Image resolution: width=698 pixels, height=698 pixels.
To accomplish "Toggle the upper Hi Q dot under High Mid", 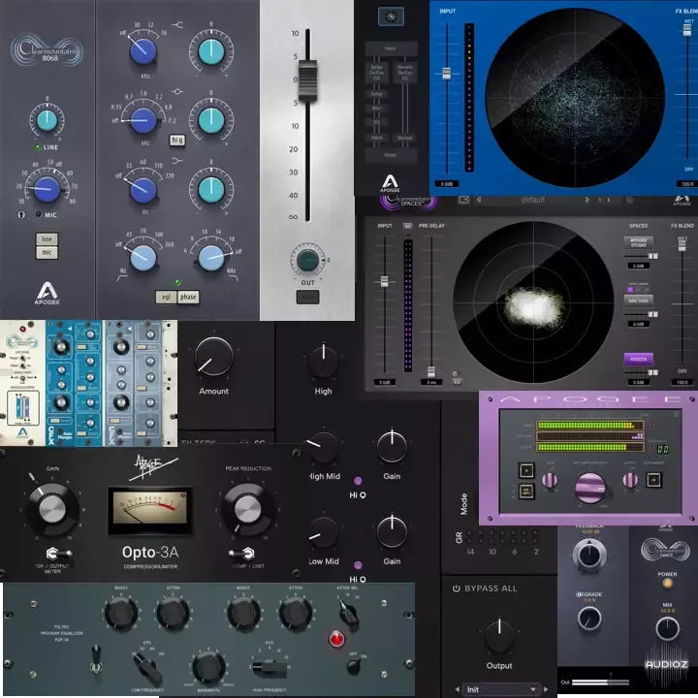I will (x=358, y=481).
